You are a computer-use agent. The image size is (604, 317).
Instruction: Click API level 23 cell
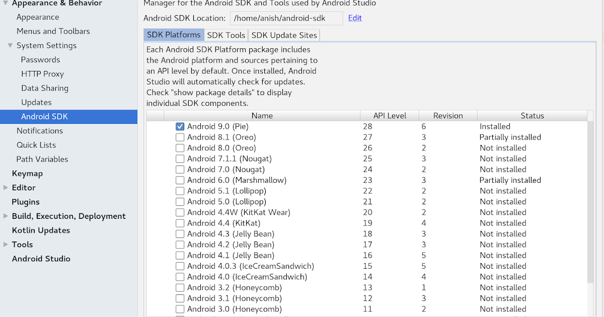point(367,180)
